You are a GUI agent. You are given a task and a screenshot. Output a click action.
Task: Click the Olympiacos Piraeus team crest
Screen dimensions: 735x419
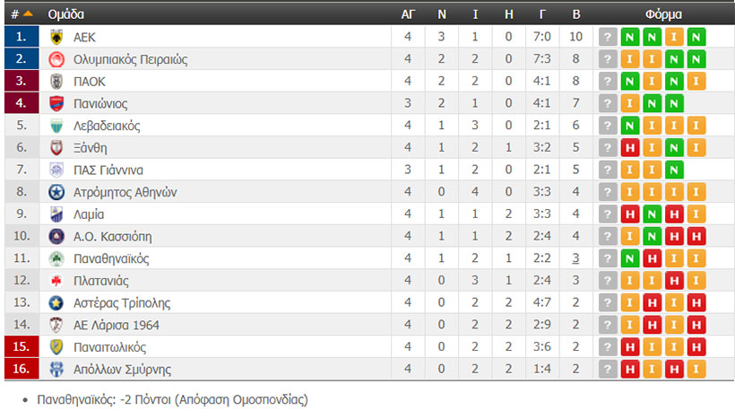pos(56,59)
